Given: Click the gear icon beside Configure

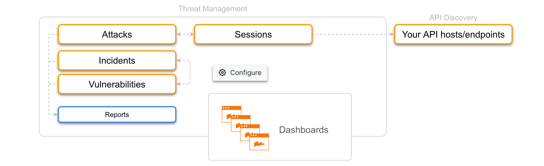Looking at the screenshot, I should coord(222,73).
